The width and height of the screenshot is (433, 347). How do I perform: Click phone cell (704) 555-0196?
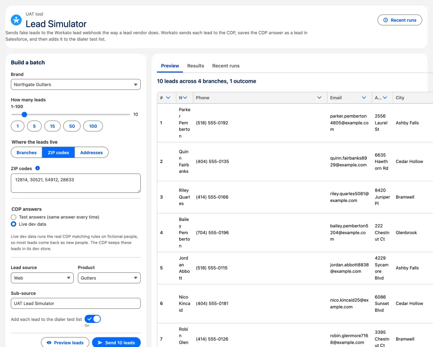[x=212, y=233]
